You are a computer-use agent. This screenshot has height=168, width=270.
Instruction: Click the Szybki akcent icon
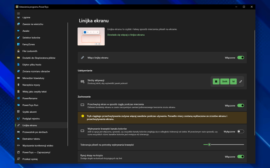coord(19,111)
